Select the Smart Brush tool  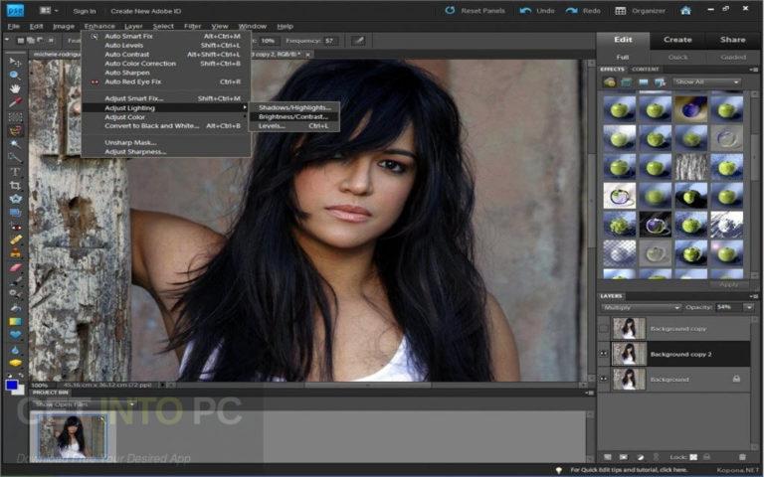[x=16, y=293]
